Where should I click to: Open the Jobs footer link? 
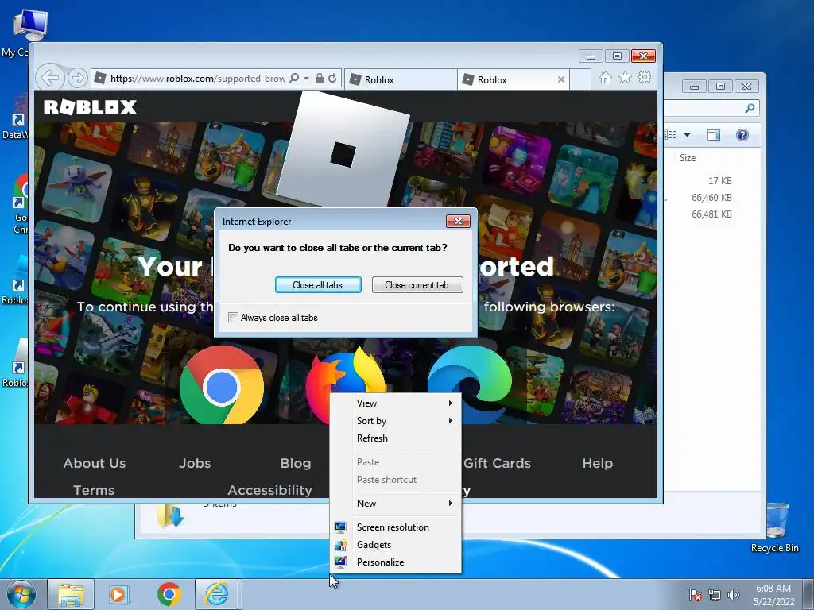point(196,463)
